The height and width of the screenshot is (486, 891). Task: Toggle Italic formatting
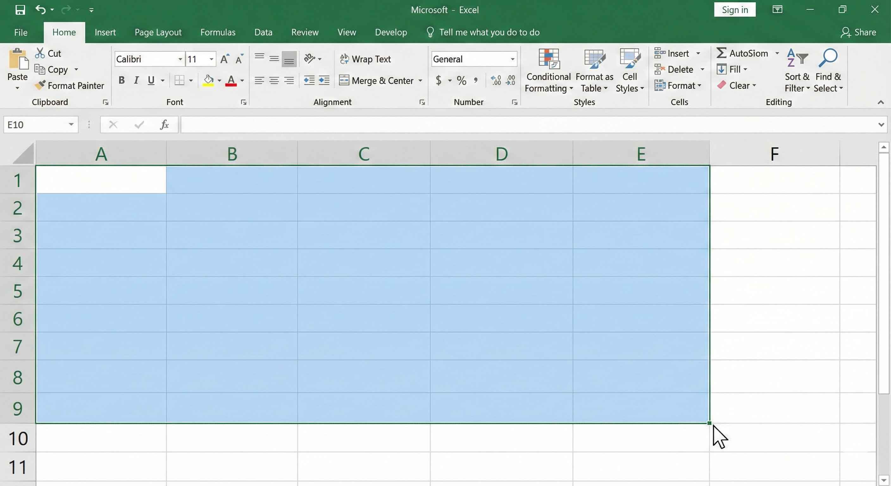[136, 81]
